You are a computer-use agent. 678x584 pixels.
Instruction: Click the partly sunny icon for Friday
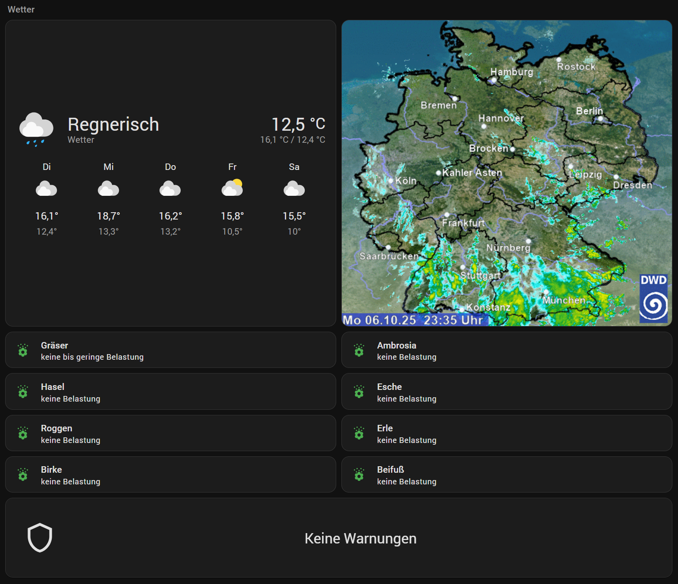(x=232, y=188)
